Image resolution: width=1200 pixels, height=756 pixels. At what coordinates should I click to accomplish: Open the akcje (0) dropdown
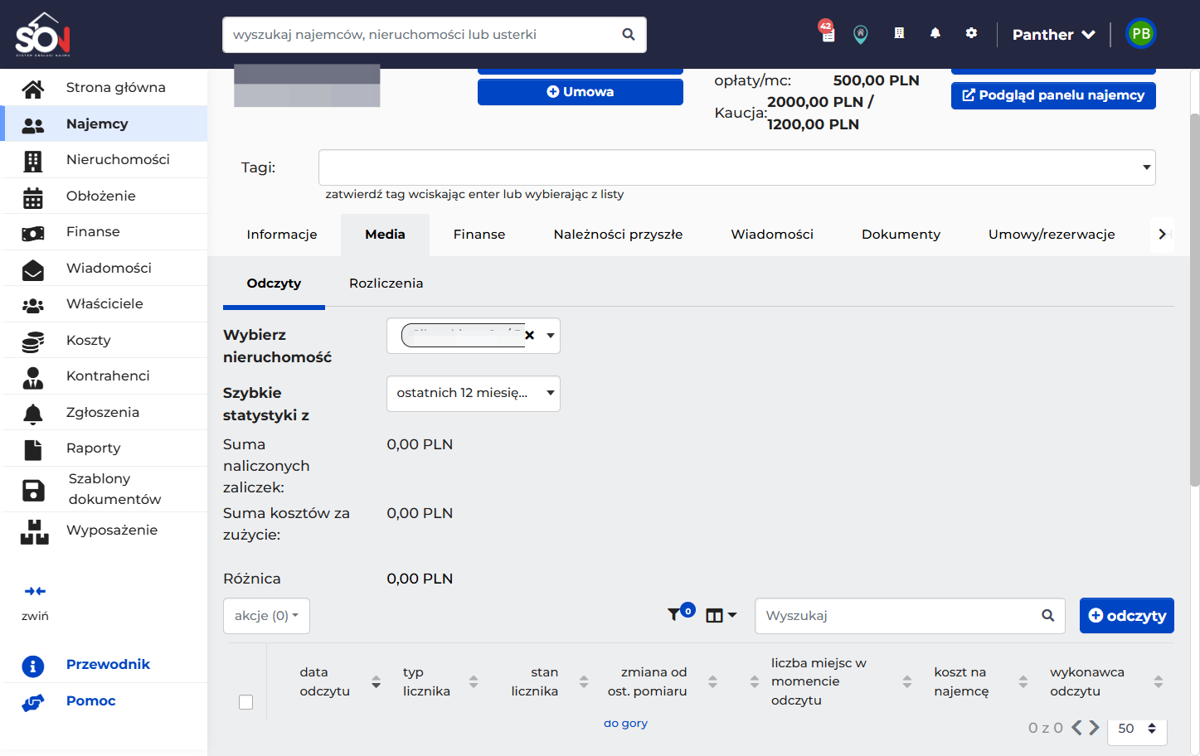tap(266, 616)
